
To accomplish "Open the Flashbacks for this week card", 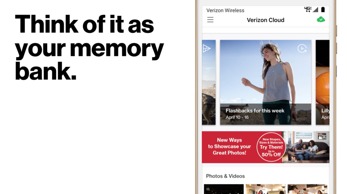I will click(266, 82).
